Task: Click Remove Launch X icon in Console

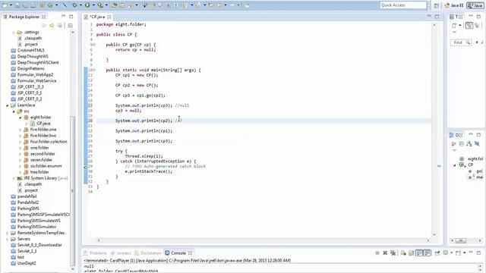Action: 385,253
